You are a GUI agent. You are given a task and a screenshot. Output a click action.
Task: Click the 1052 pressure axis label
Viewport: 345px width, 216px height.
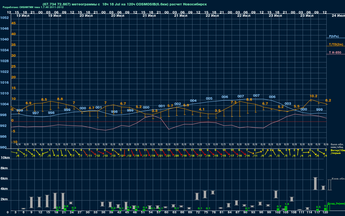pyautogui.click(x=4, y=18)
